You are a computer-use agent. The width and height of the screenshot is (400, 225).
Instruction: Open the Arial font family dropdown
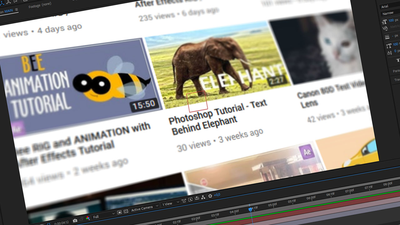click(x=390, y=6)
